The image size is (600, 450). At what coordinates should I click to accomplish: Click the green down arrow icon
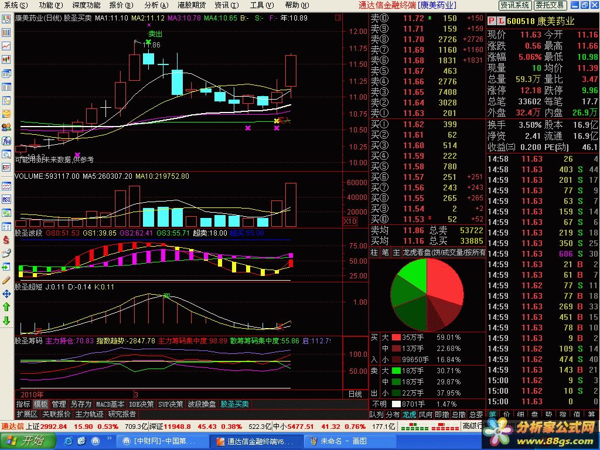point(6,321)
